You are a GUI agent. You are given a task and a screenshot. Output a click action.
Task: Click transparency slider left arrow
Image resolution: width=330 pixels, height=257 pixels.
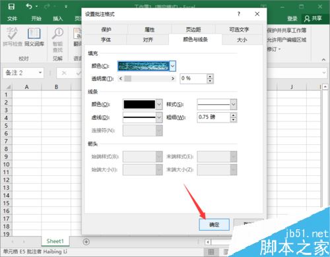121,78
